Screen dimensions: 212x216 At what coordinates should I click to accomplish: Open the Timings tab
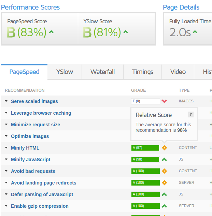[x=142, y=72]
